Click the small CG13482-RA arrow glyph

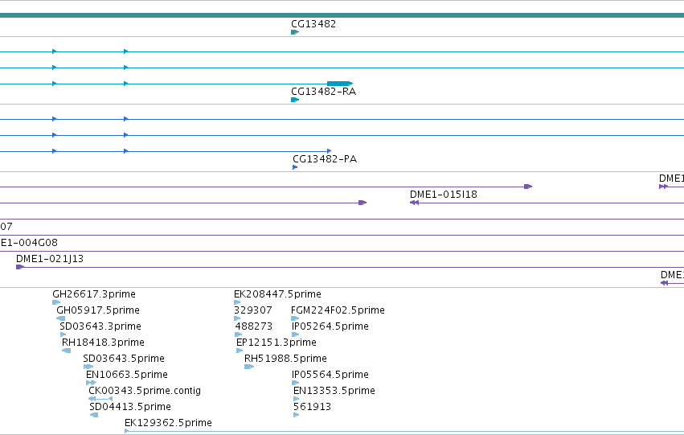coord(295,100)
